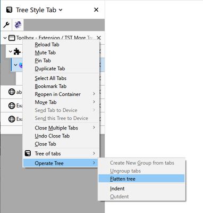Click the Tree of tabs menu icon
Viewport: 203px width, 213px height.
pyautogui.click(x=28, y=153)
